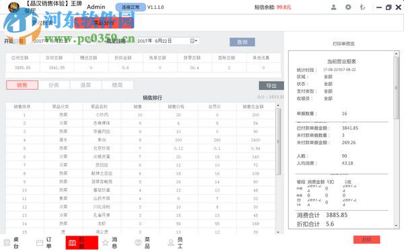Click the 单据数量 16 line in preview

tap(322, 113)
